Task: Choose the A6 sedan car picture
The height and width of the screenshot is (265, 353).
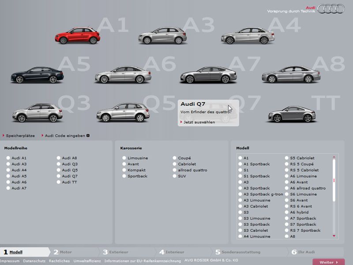Action: 123,75
